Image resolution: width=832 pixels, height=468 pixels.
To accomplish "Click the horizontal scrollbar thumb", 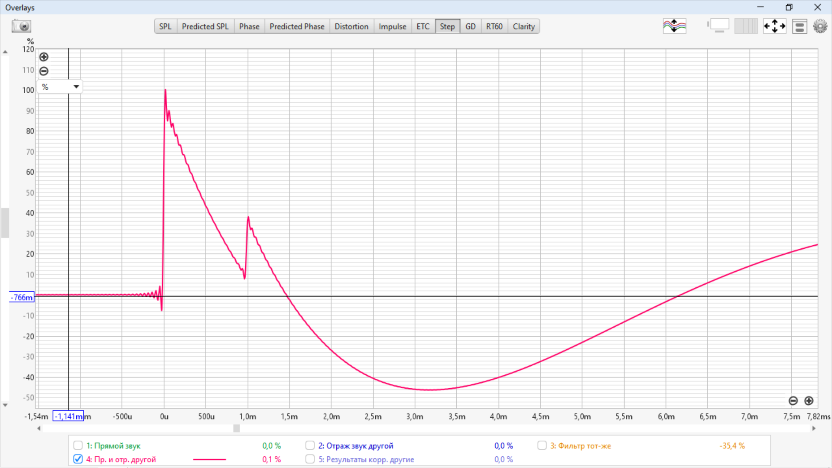I will [x=237, y=429].
